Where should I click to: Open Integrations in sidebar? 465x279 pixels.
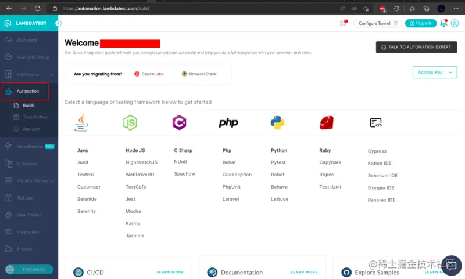29,232
